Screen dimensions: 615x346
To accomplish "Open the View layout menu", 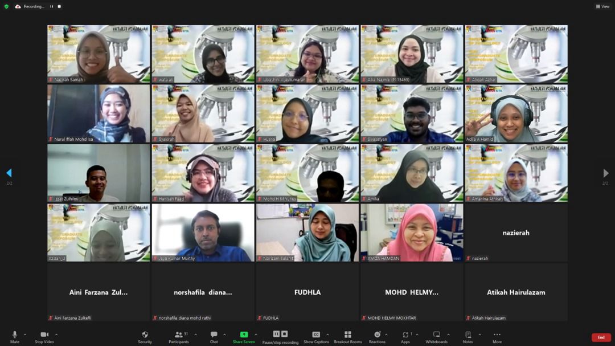I will pyautogui.click(x=602, y=6).
